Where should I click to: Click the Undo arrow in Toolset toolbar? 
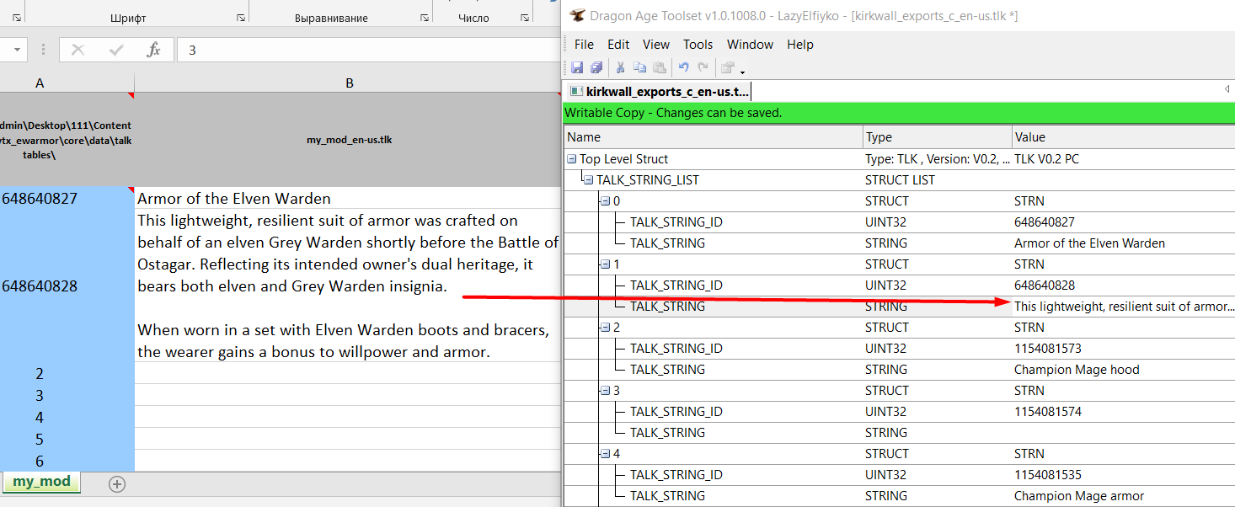pyautogui.click(x=684, y=67)
